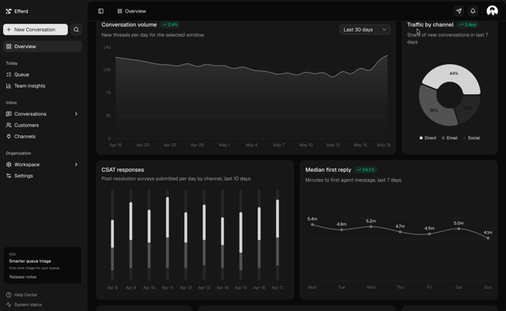Click the Queue list icon
This screenshot has height=311, width=506.
[9, 74]
